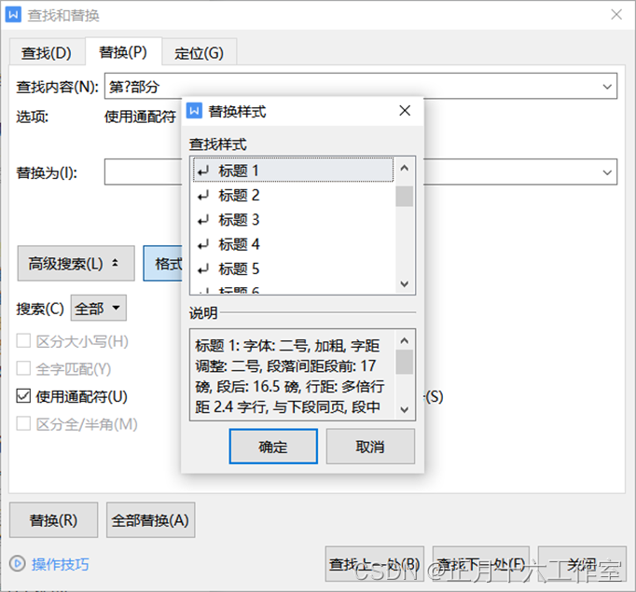Select 标题 1 style in list
The image size is (636, 592).
(293, 170)
